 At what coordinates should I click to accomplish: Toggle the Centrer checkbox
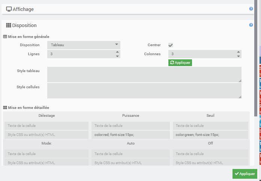tap(171, 45)
